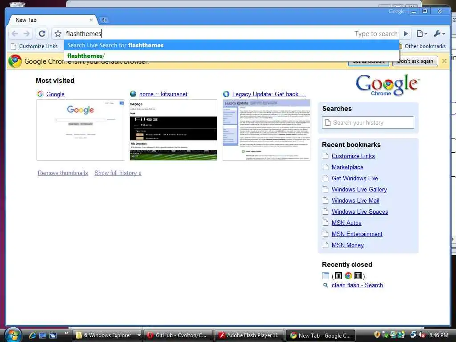Open the Legacy Update: Get back link
The height and width of the screenshot is (342, 456).
tap(269, 94)
